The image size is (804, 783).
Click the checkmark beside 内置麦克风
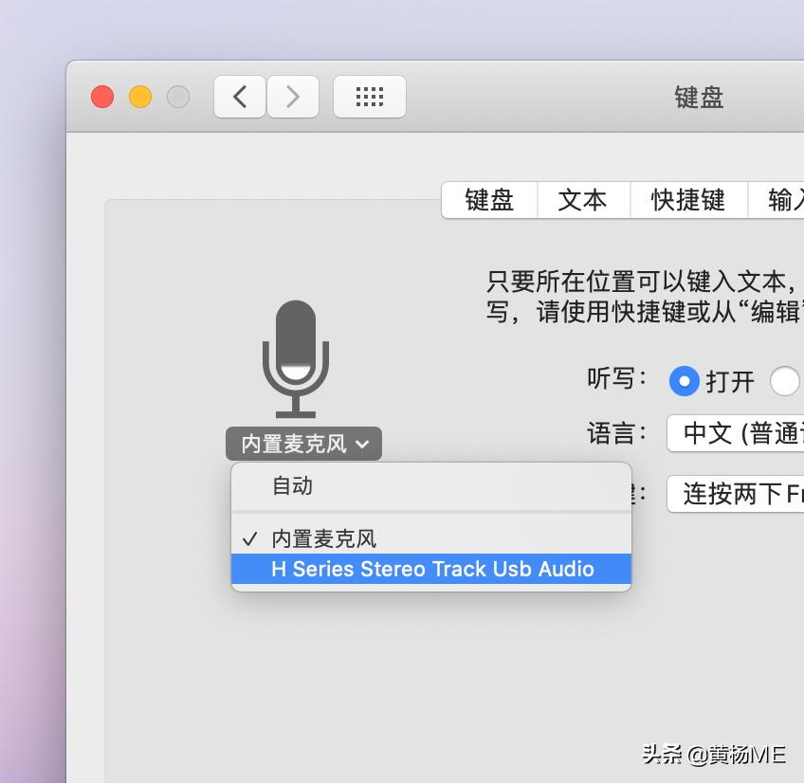tap(249, 538)
